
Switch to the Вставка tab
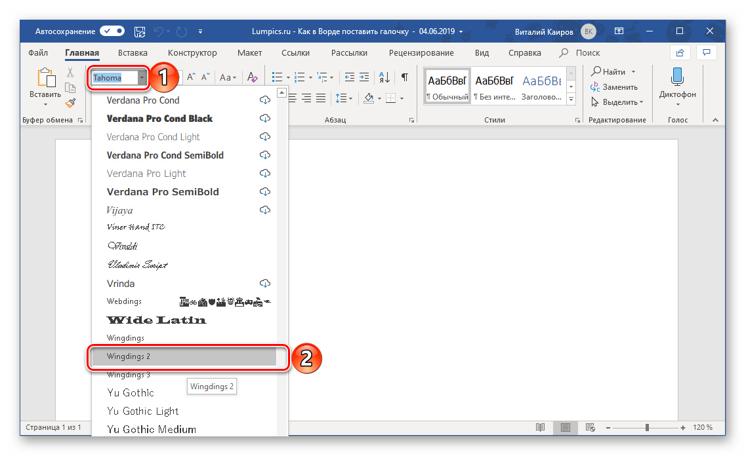133,52
